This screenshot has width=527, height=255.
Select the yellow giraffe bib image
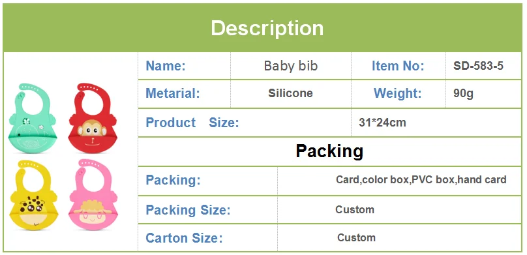[33, 195]
